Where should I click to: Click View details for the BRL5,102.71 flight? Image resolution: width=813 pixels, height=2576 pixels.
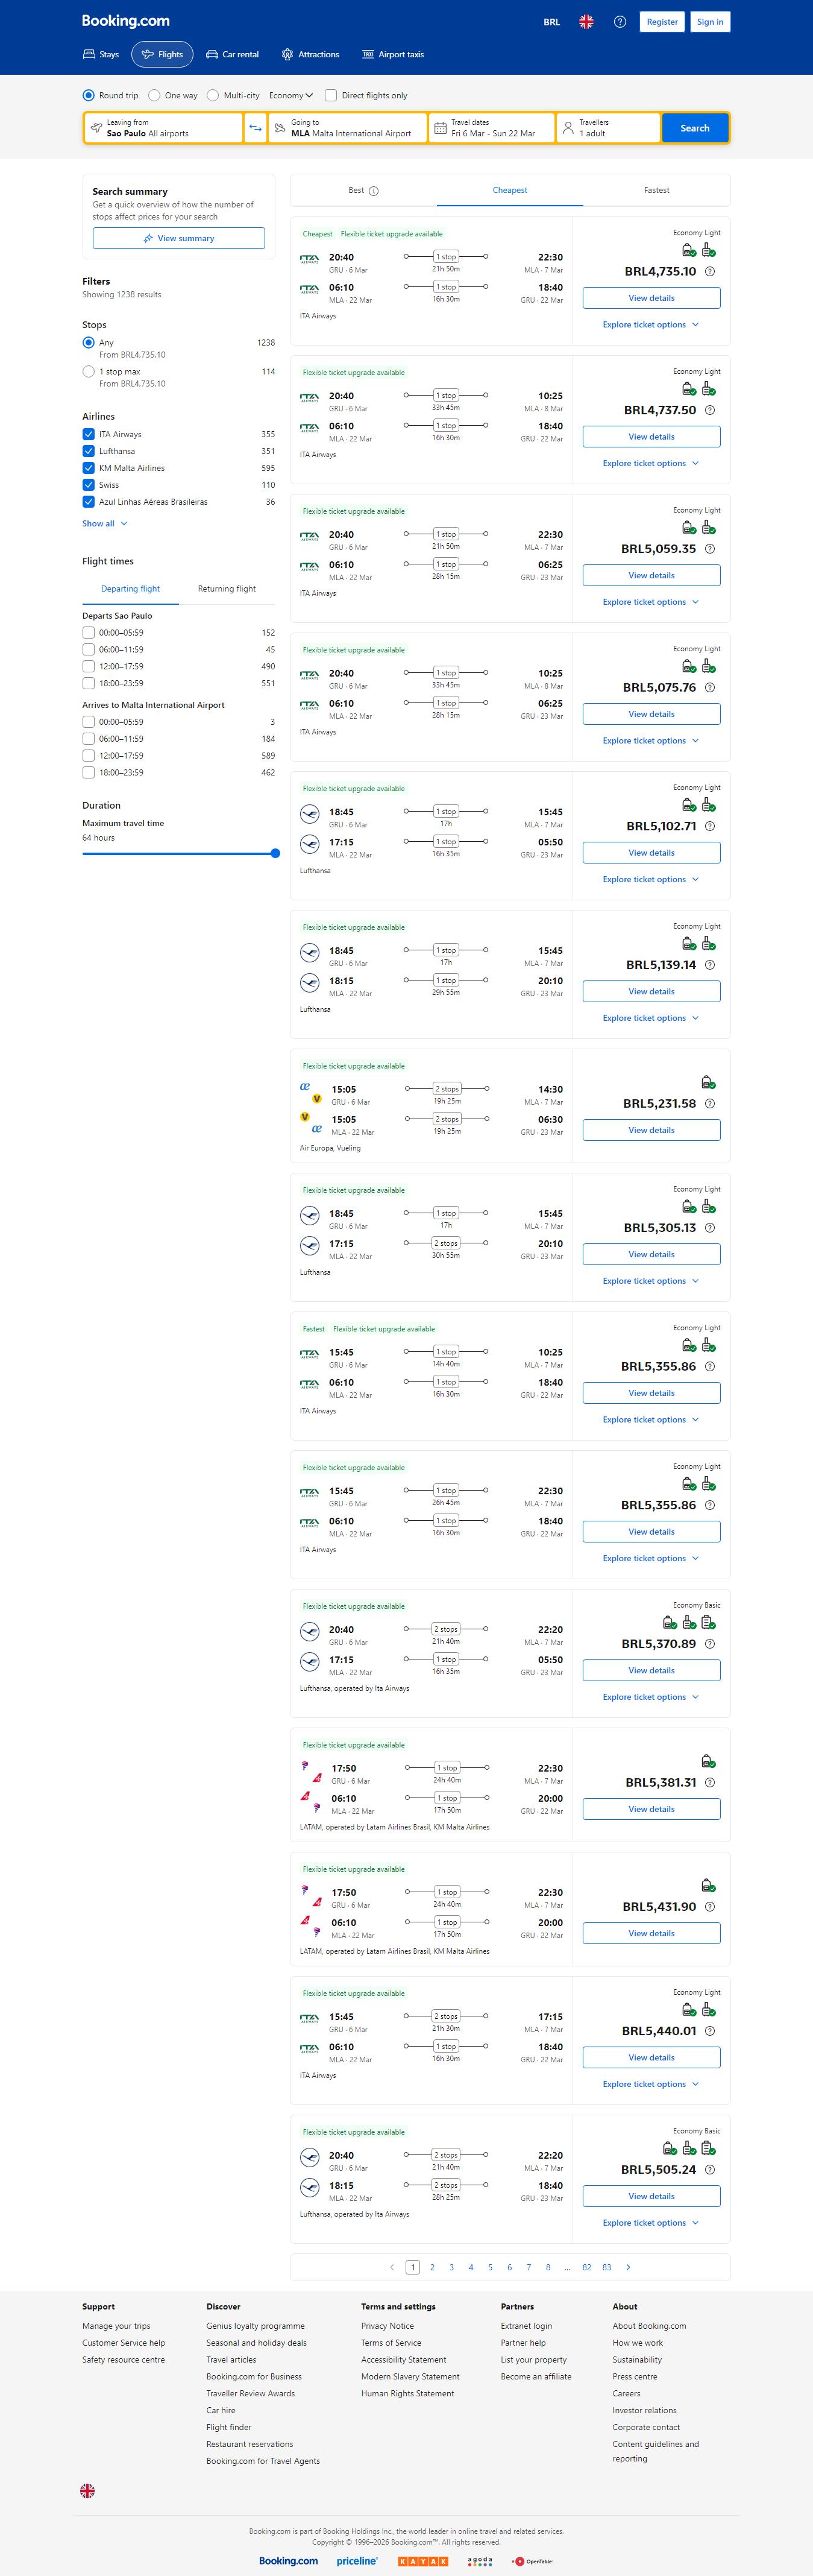651,853
